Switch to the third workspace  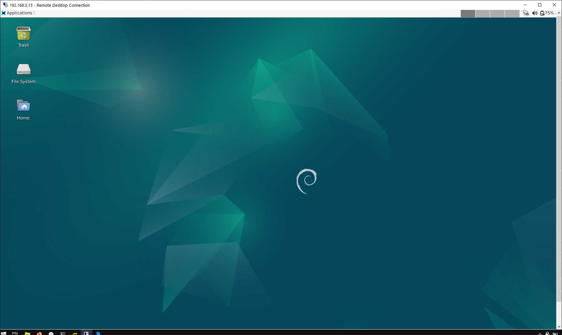tap(497, 13)
